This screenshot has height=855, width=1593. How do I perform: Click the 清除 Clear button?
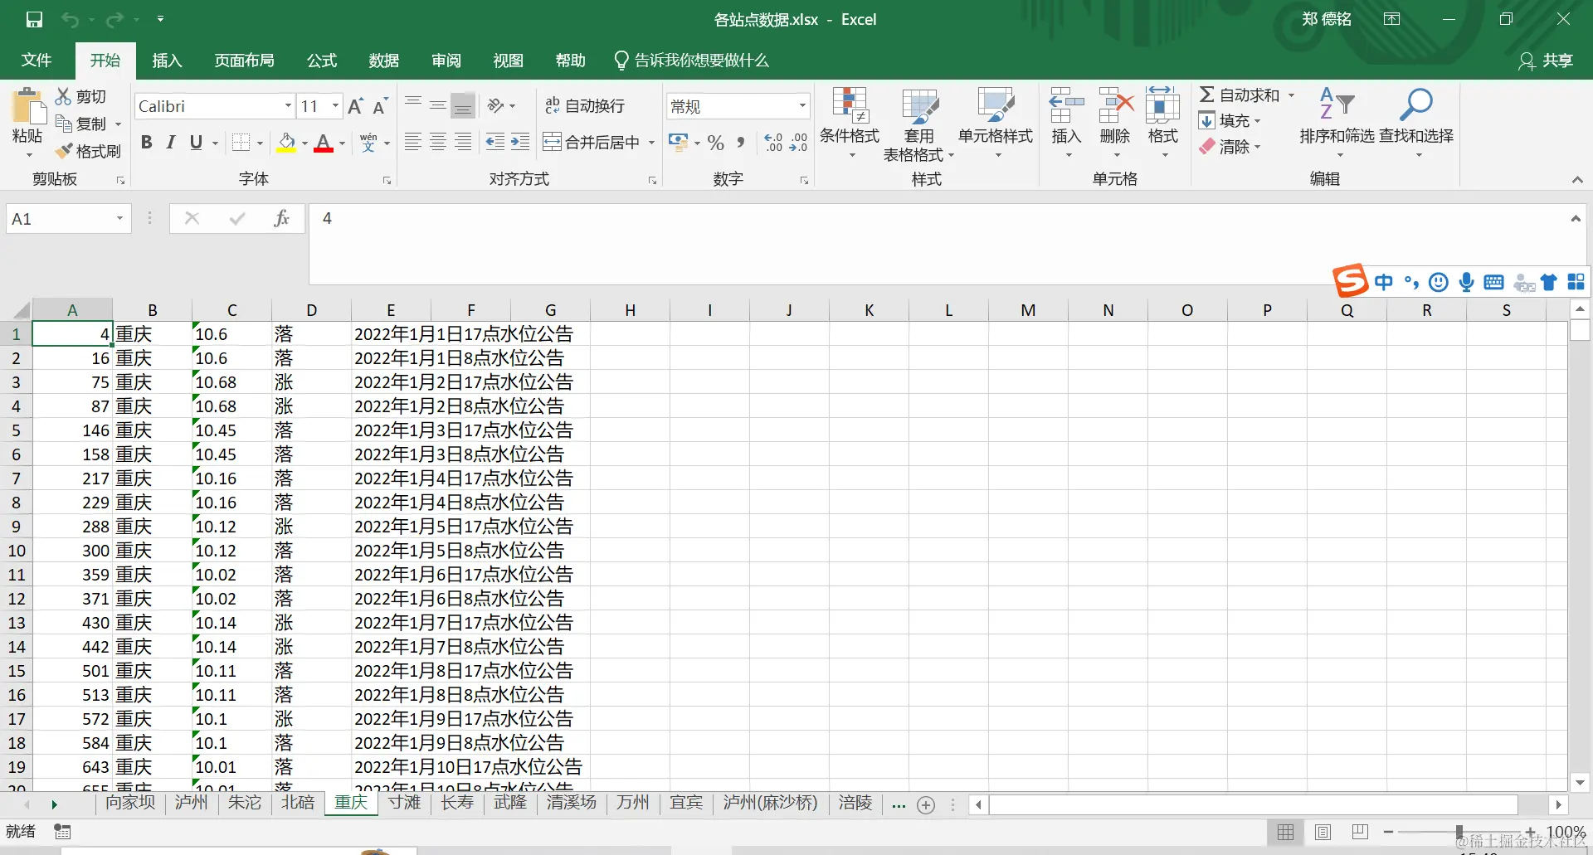click(x=1229, y=147)
